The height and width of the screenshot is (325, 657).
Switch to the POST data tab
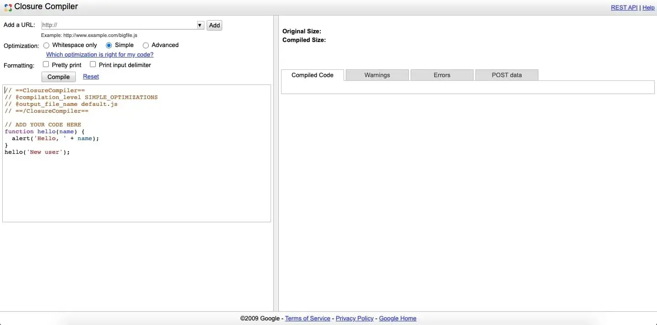pos(507,75)
